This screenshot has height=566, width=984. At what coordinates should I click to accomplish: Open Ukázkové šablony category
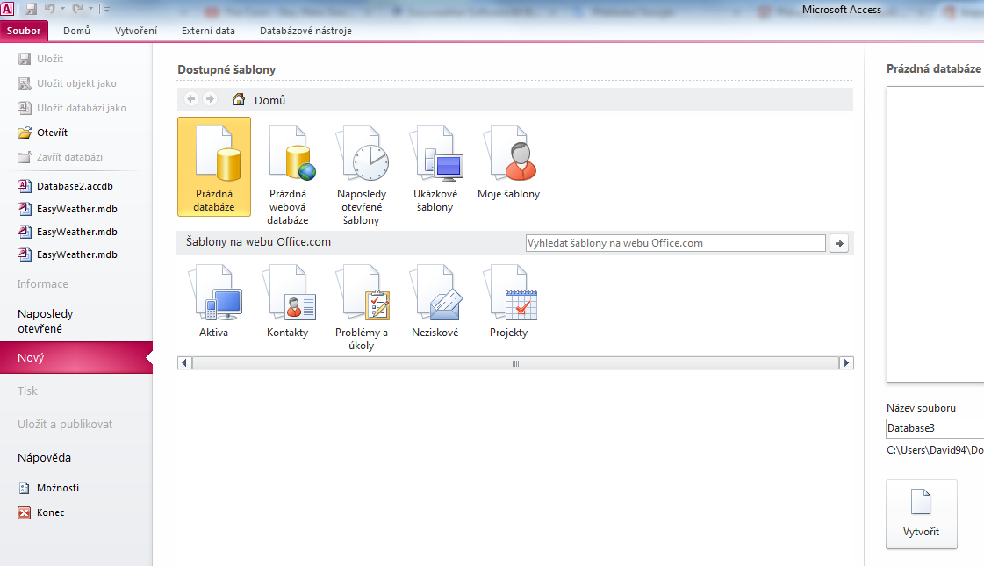click(435, 168)
